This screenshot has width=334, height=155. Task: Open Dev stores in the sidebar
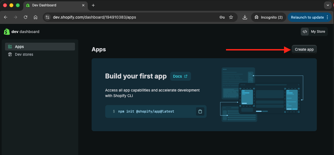24,54
